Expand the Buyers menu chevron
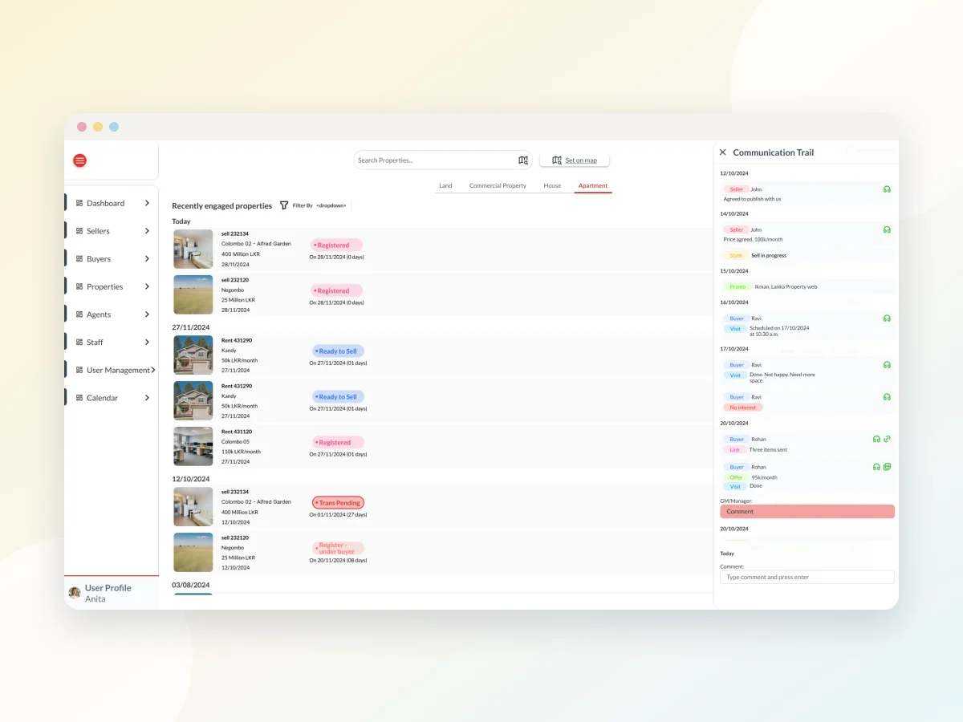 [147, 259]
